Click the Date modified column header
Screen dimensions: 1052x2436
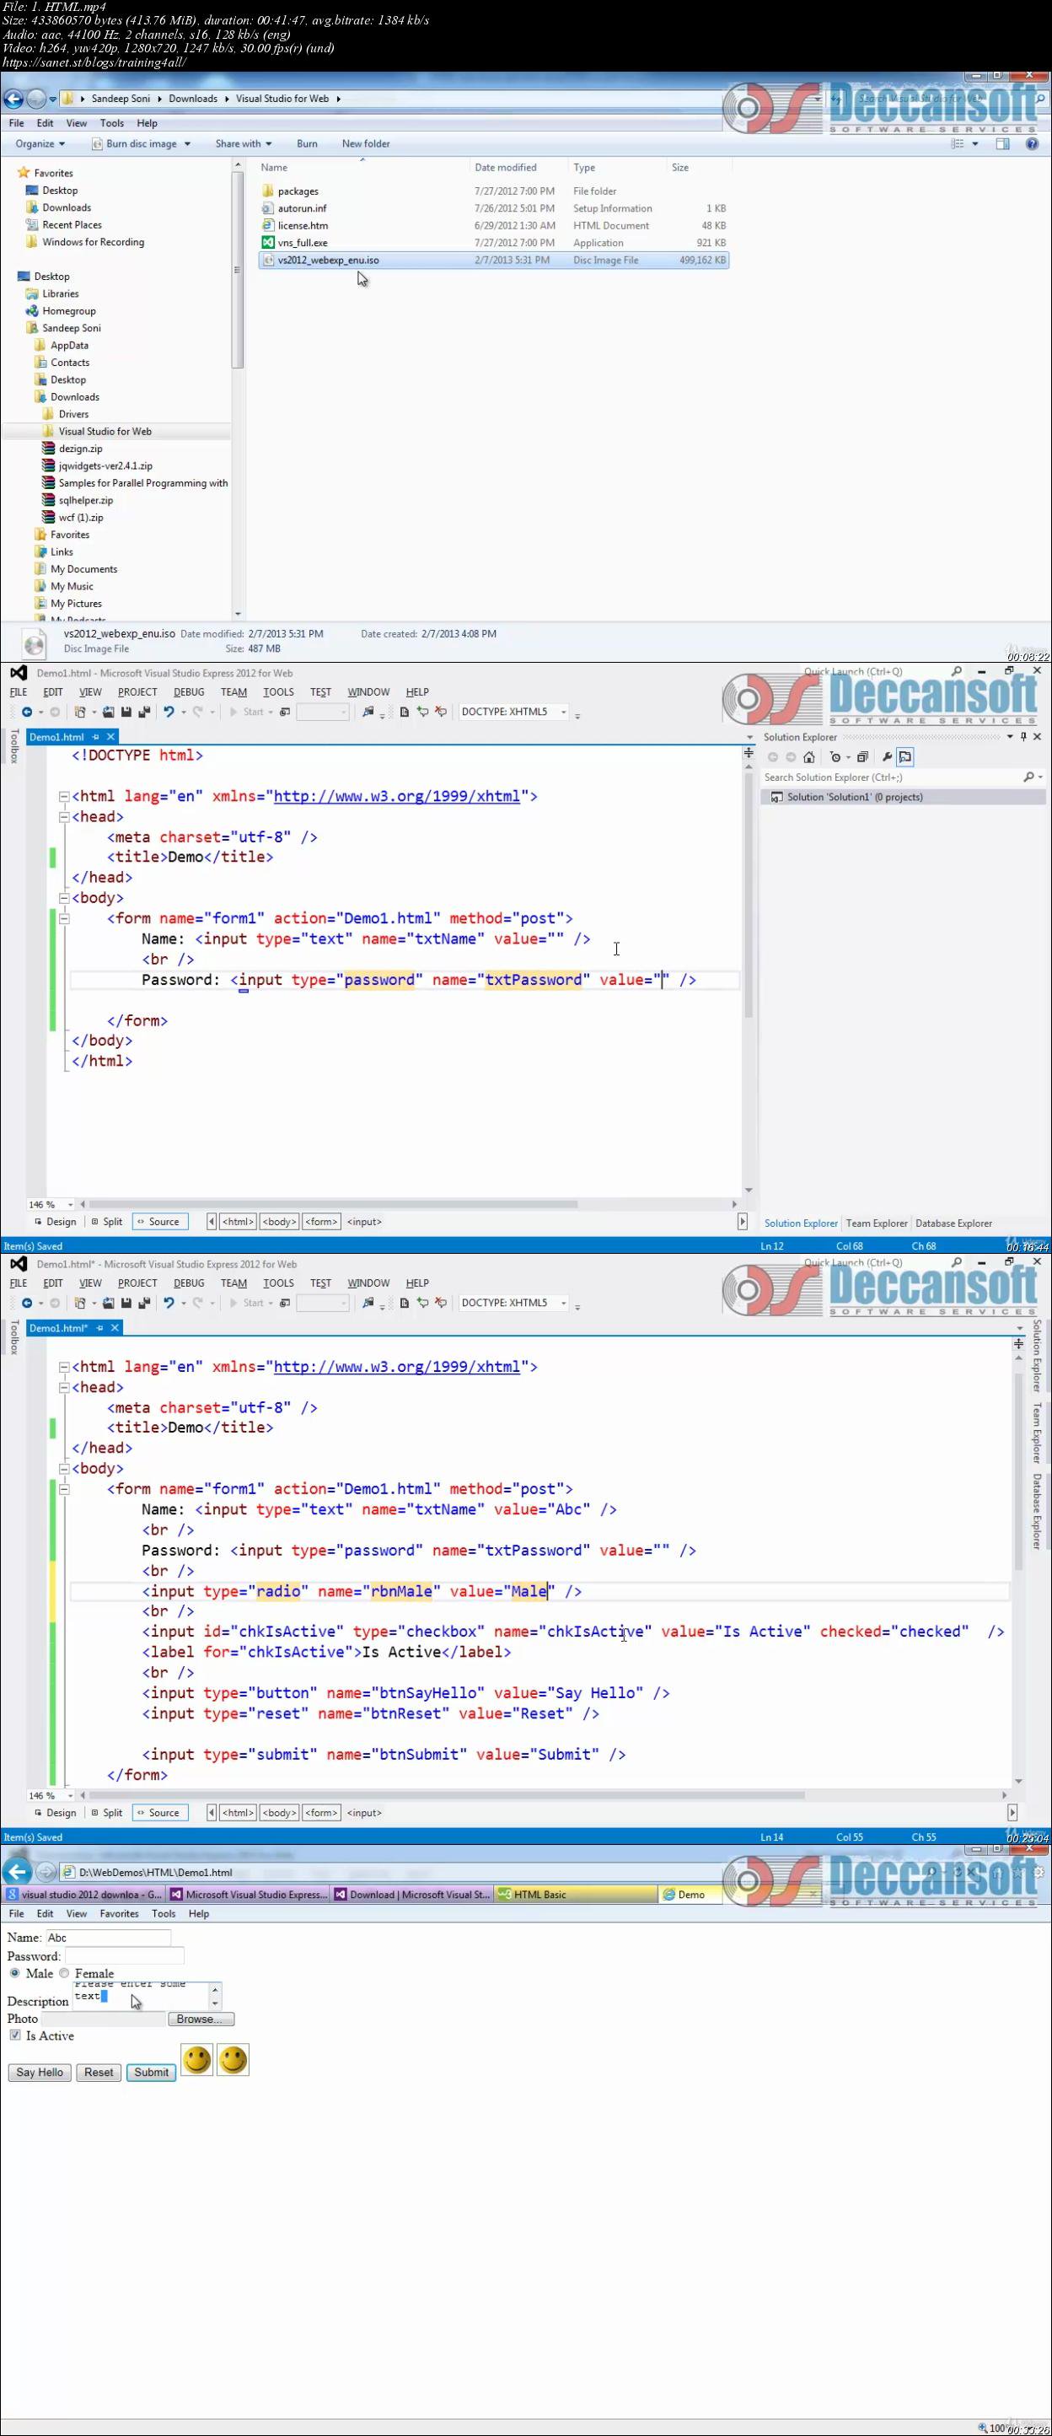pyautogui.click(x=506, y=168)
